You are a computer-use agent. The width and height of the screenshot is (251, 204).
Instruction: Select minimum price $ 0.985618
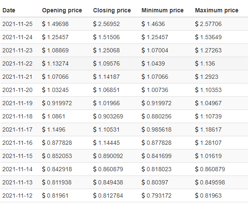tap(156, 129)
